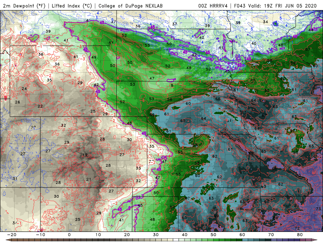
Task: Click the 'F043 Valid: 19Z FRI JUN 05 2020' text
Action: [x=275, y=6]
